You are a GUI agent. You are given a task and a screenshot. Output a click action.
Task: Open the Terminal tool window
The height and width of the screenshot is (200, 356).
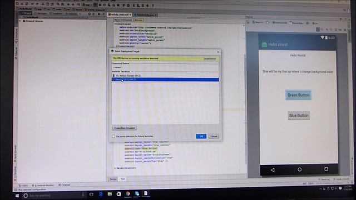pyautogui.click(x=65, y=185)
